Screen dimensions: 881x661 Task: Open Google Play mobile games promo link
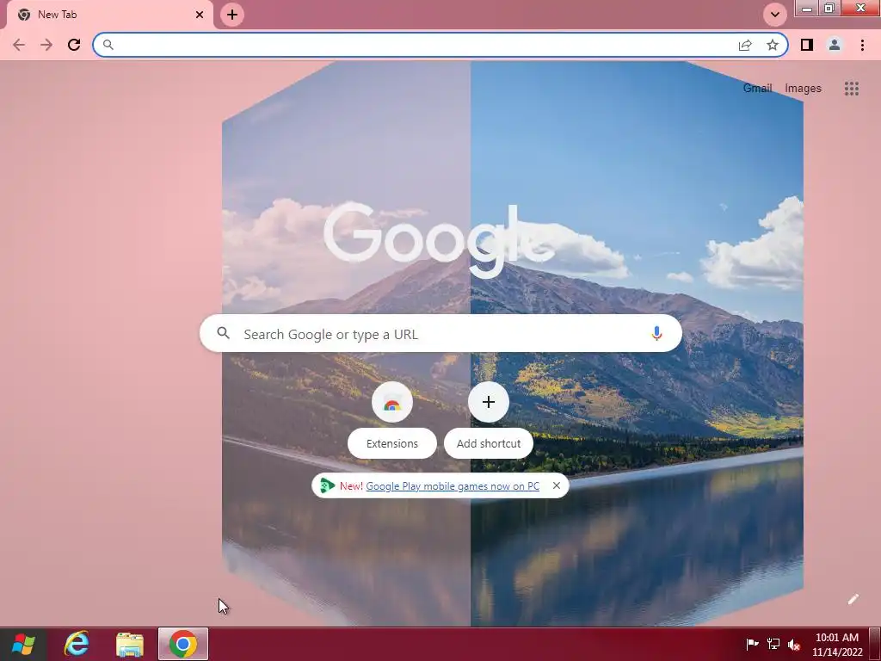pyautogui.click(x=453, y=486)
